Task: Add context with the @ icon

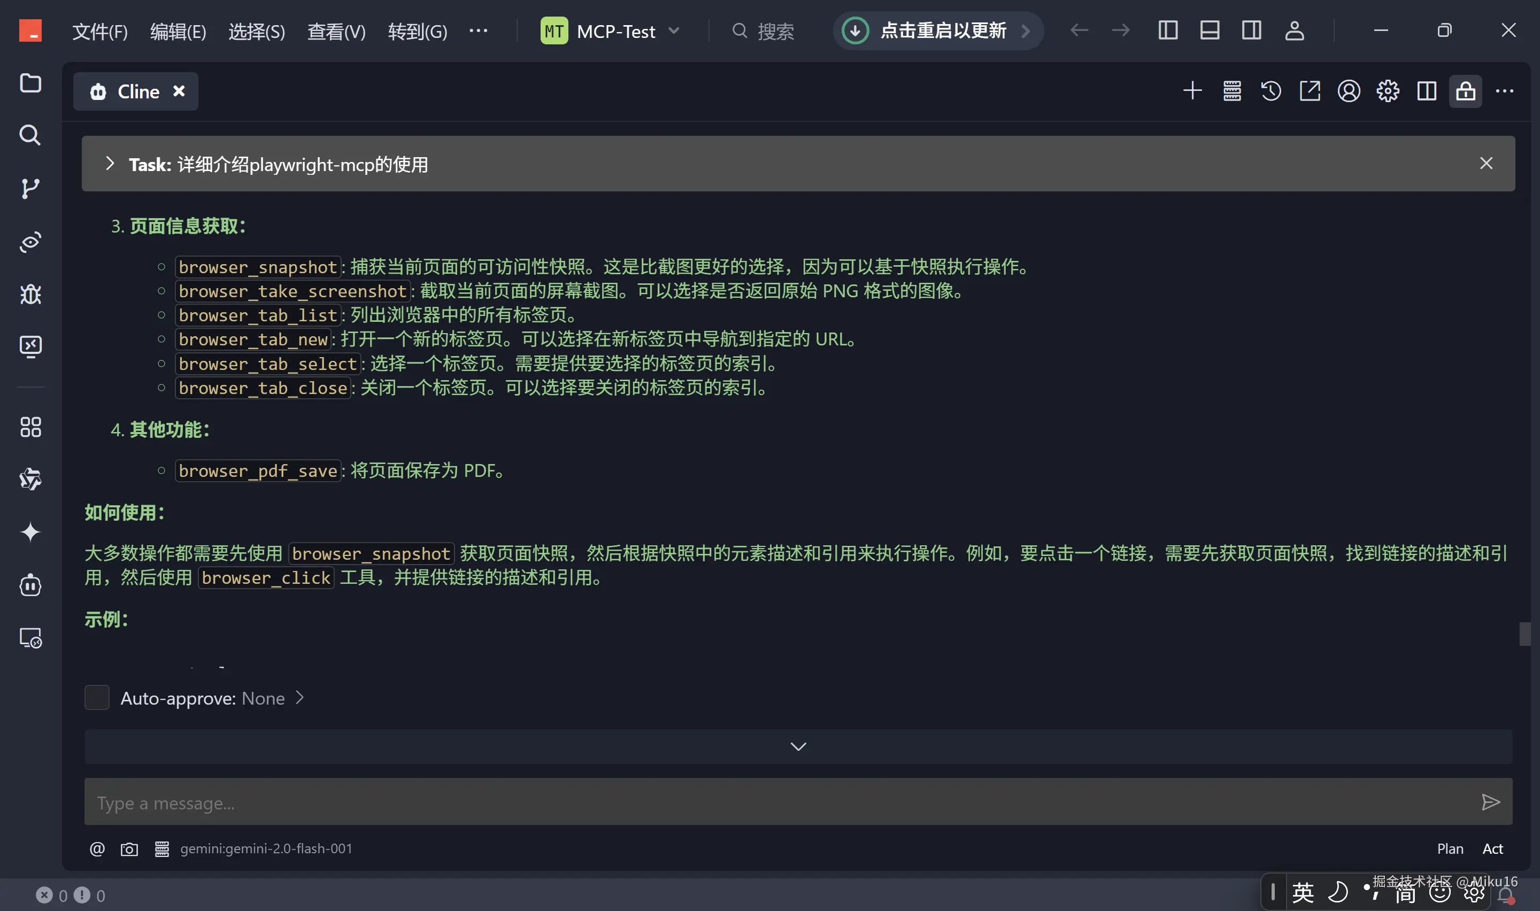Action: pos(97,849)
